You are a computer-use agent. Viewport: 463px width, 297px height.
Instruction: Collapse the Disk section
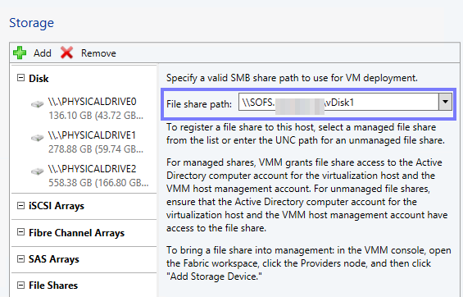[20, 78]
